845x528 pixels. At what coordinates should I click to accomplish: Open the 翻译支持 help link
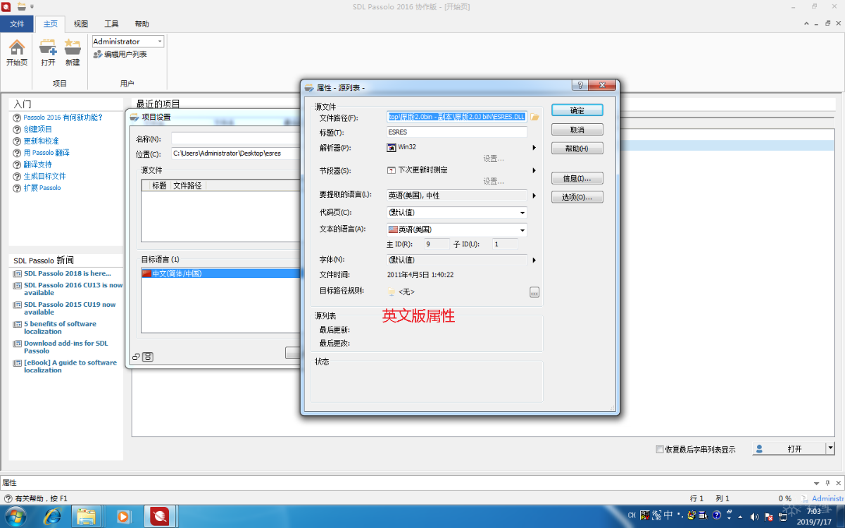click(38, 165)
